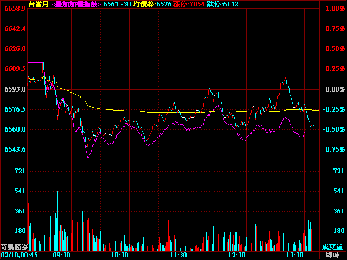Click the 02/10,08:45 date time label
The height and width of the screenshot is (260, 347).
tap(20, 255)
